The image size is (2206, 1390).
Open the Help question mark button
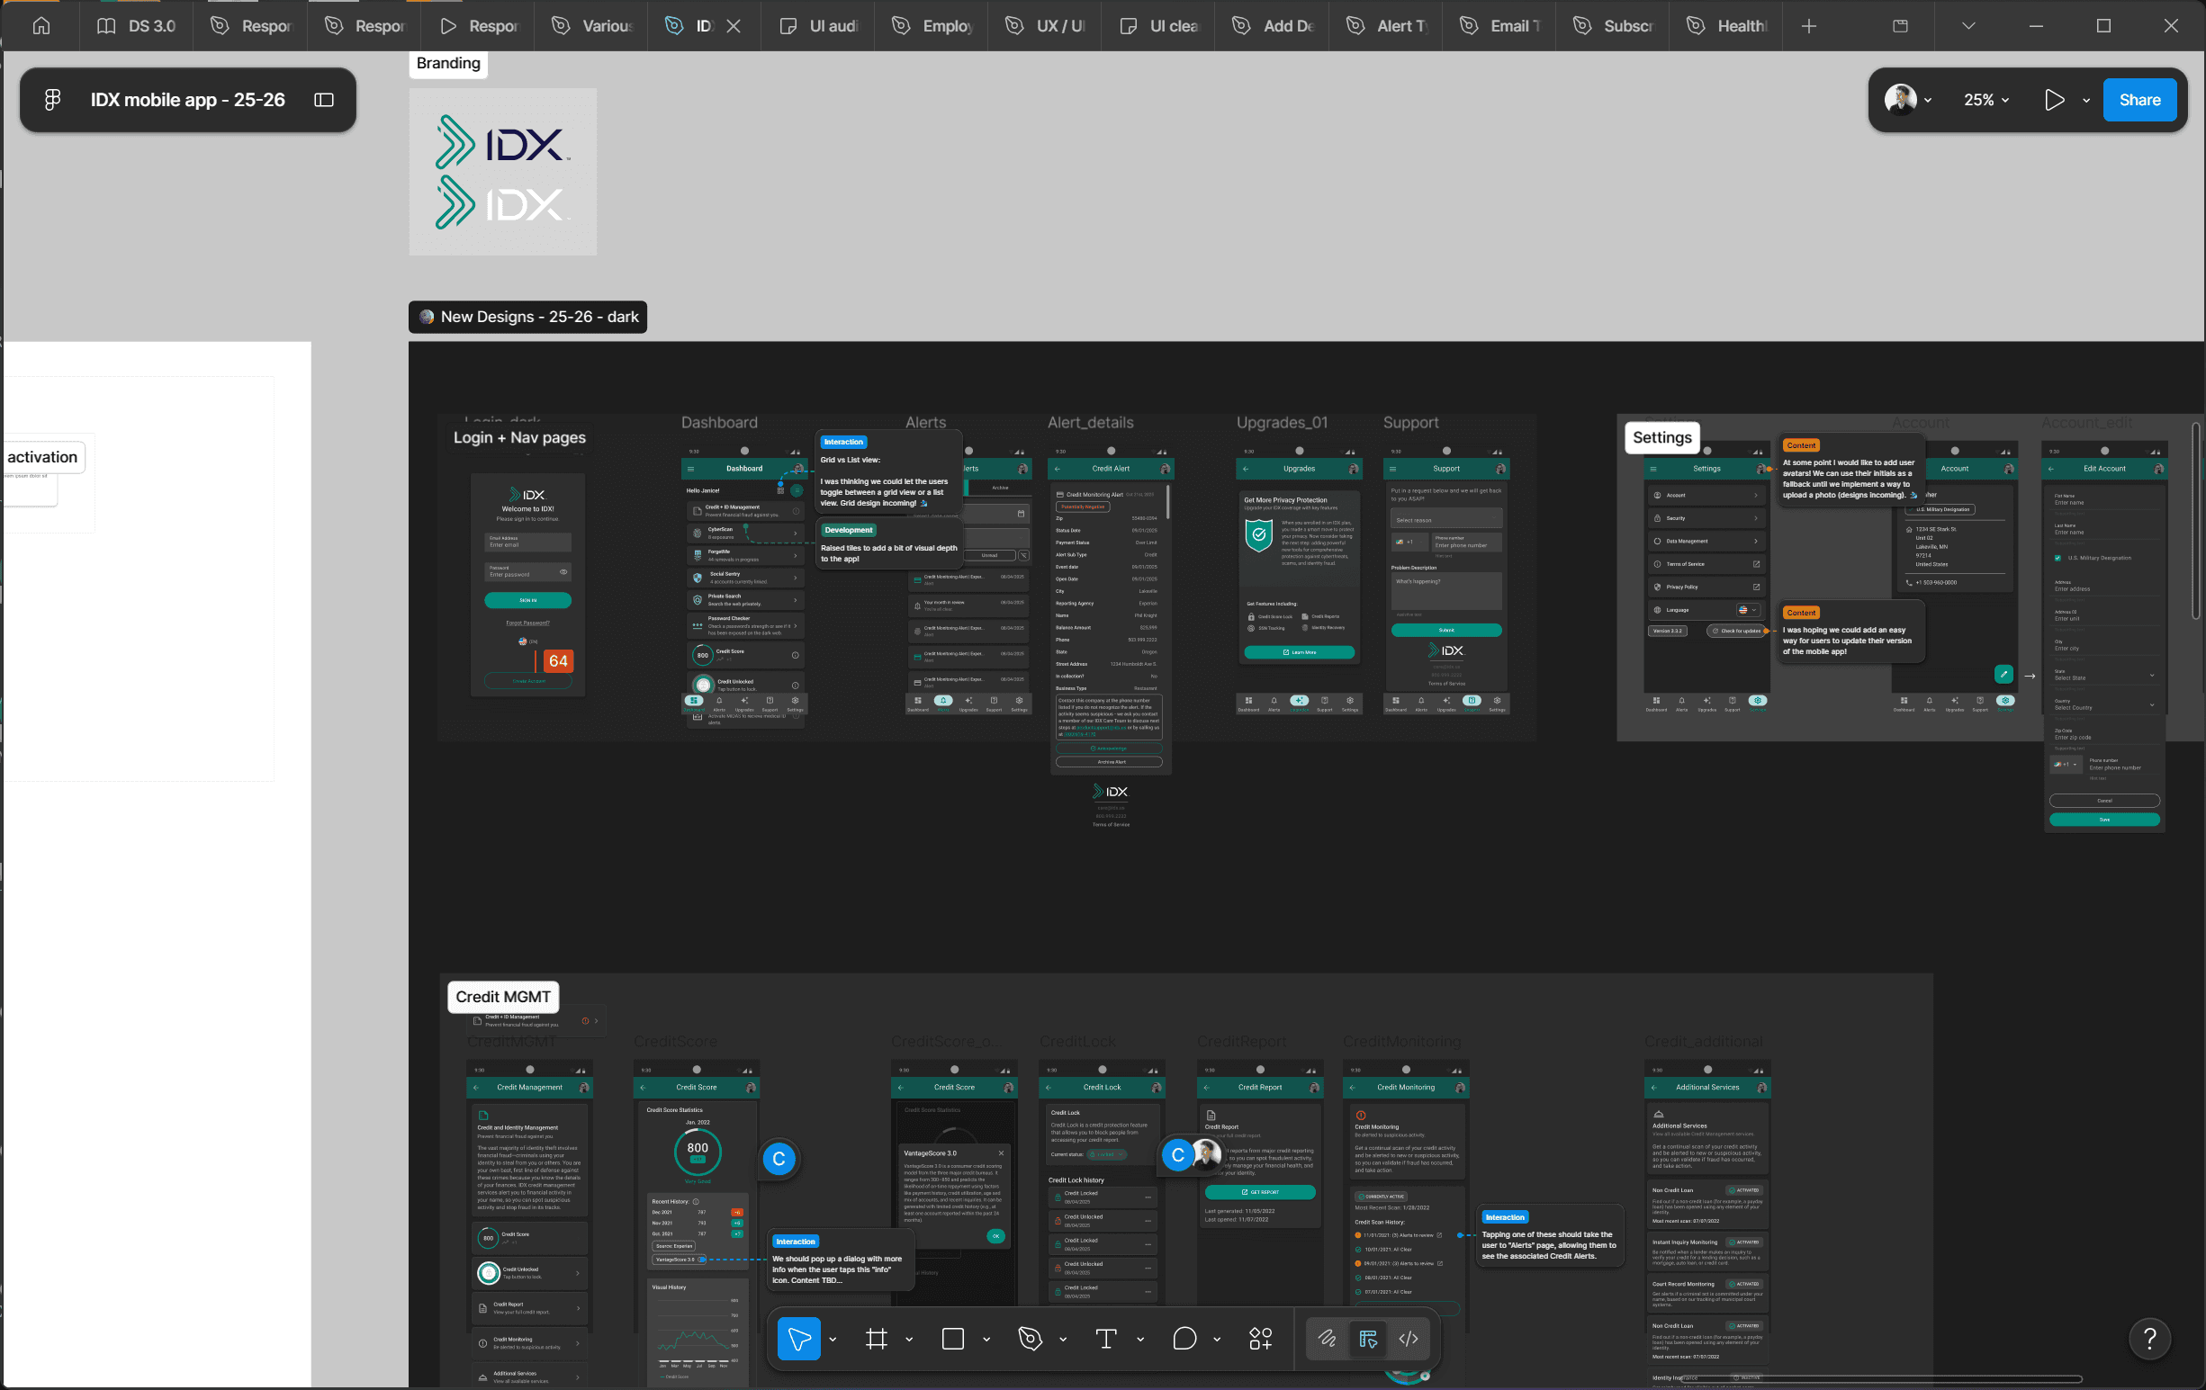(x=2150, y=1339)
